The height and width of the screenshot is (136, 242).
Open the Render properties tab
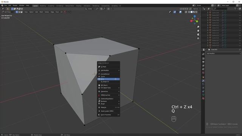(203, 59)
